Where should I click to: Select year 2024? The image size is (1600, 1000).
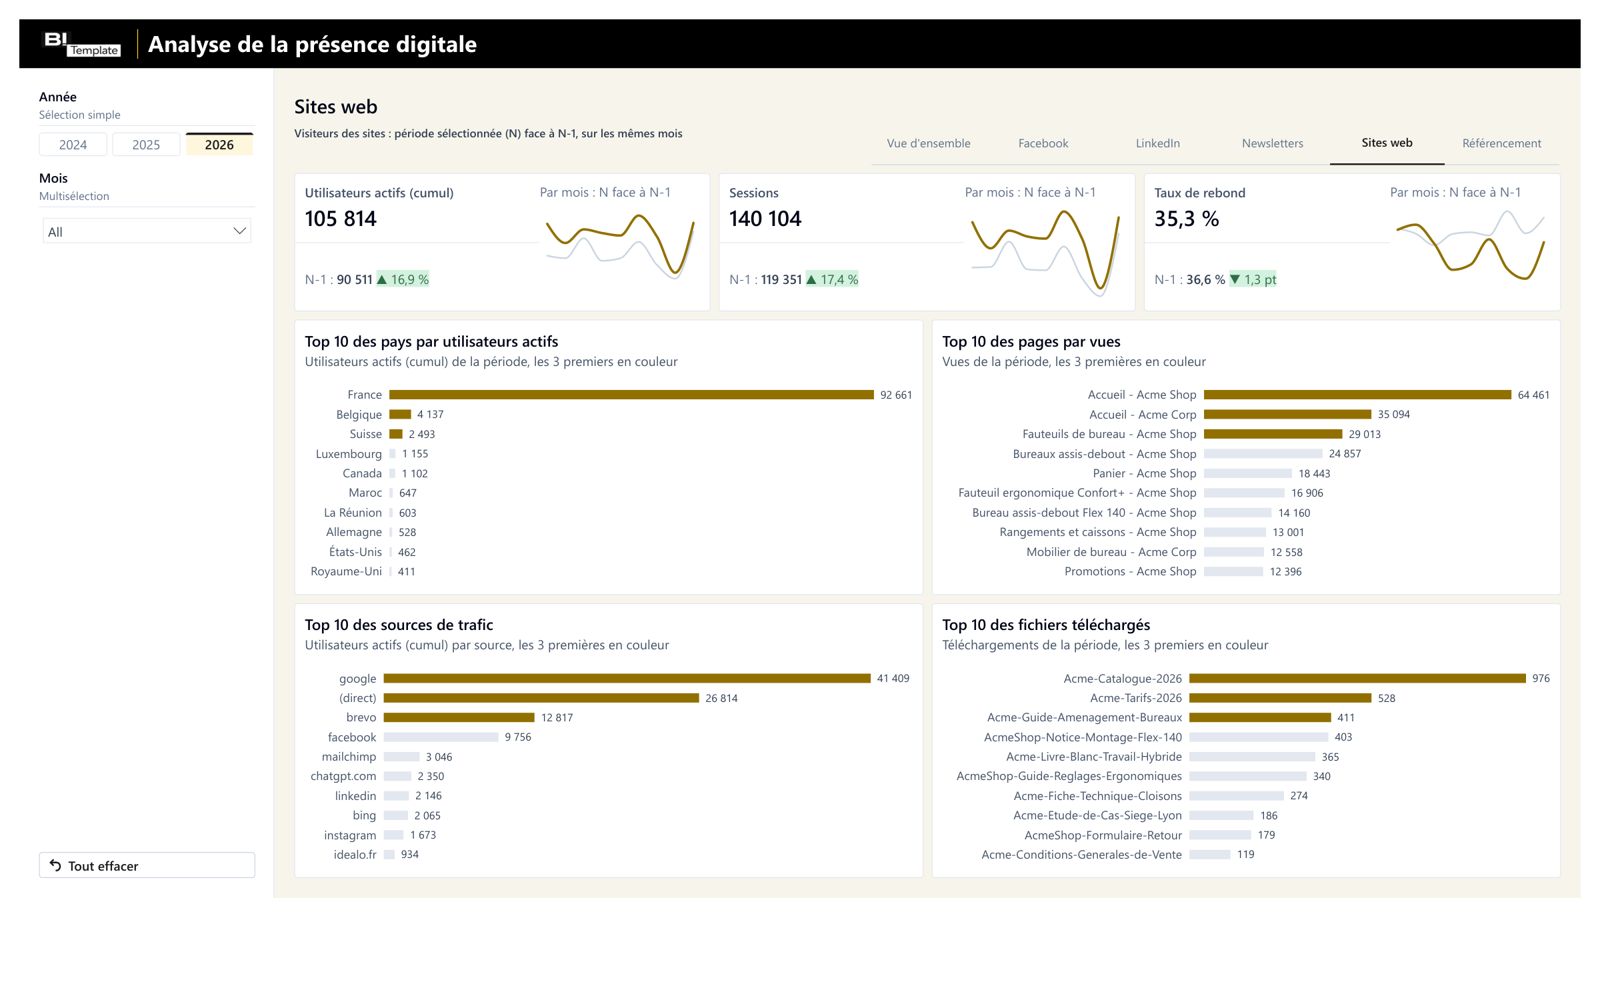(73, 145)
